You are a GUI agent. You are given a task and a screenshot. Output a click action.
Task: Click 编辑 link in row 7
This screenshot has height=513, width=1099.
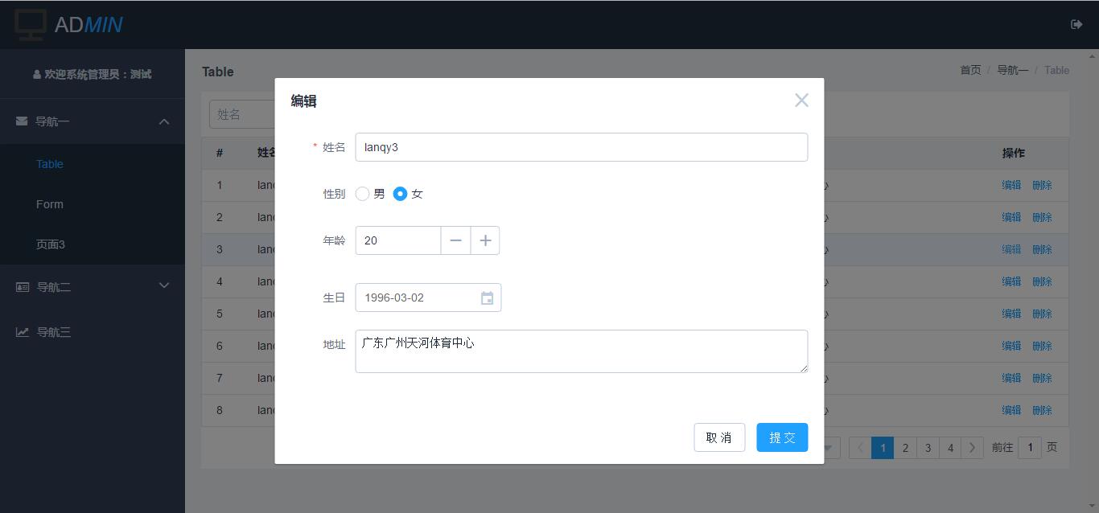click(x=1011, y=378)
